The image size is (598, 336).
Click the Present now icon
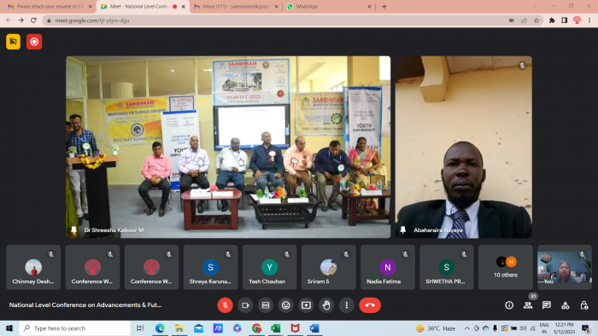tap(306, 305)
